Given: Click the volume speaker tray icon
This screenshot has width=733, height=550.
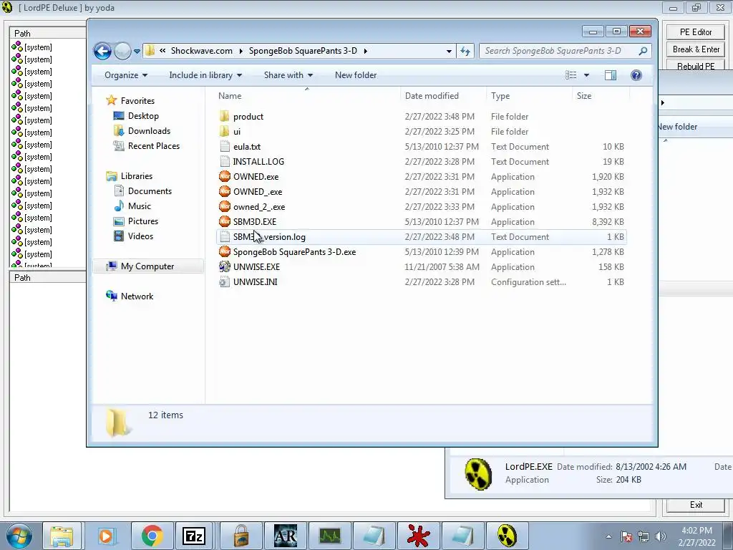Looking at the screenshot, I should click(661, 537).
